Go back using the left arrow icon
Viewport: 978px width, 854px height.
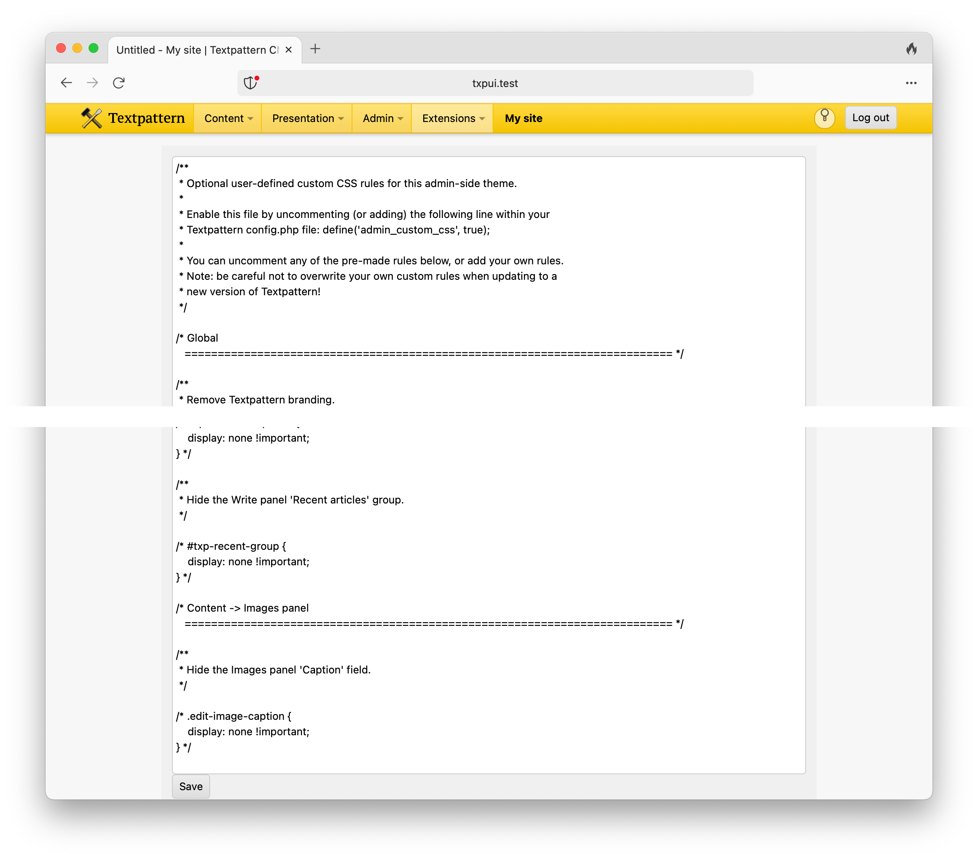[x=67, y=83]
